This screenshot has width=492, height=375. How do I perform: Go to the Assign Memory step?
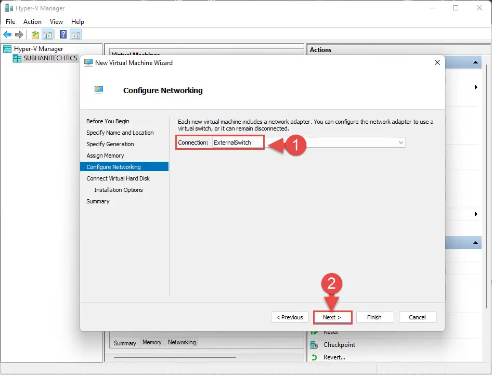[105, 156]
